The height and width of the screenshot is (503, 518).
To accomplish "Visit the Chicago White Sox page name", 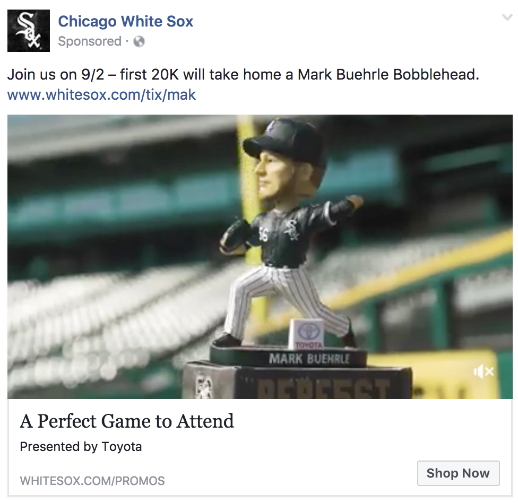I will coord(126,21).
